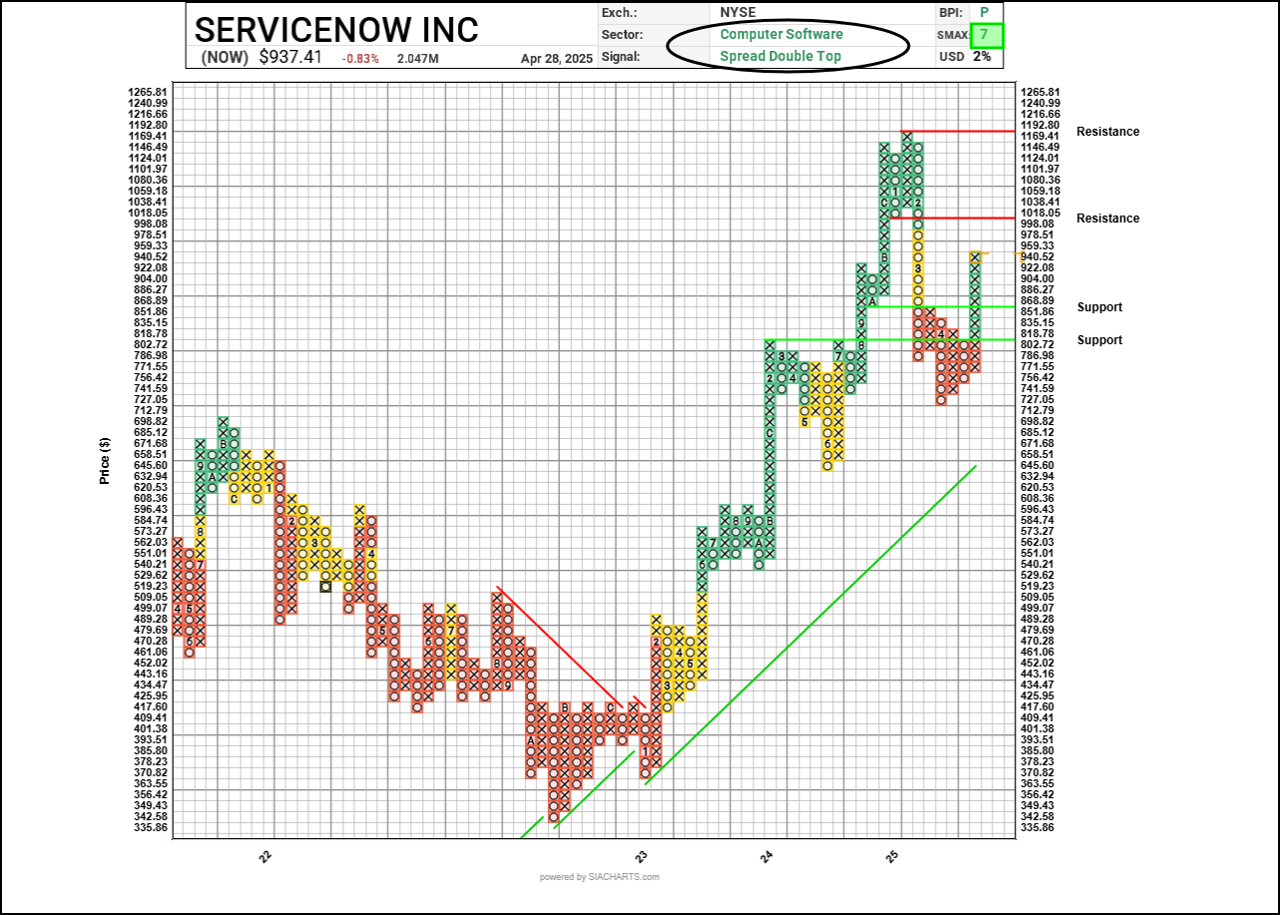Click the Resistance label beside 1169.41
The height and width of the screenshot is (915, 1280).
tap(1107, 132)
